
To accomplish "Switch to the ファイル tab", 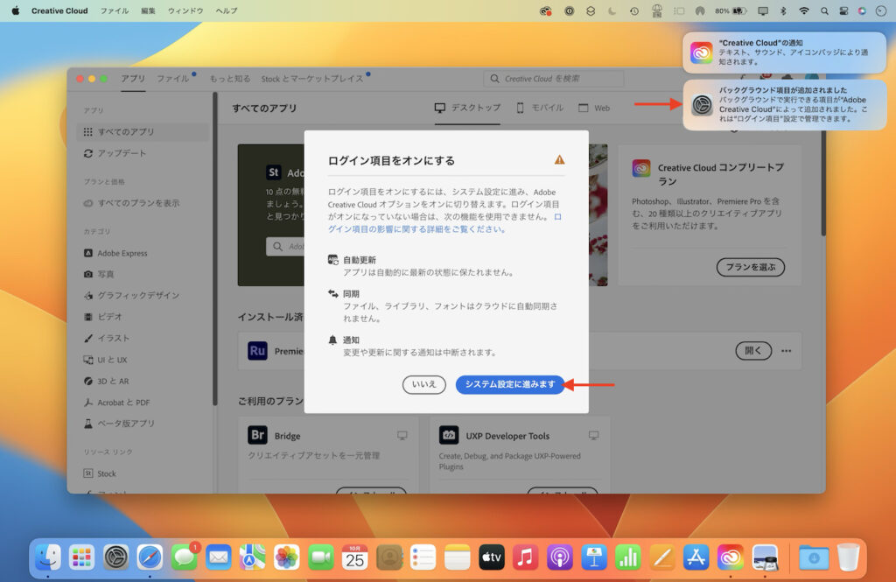I will 173,77.
